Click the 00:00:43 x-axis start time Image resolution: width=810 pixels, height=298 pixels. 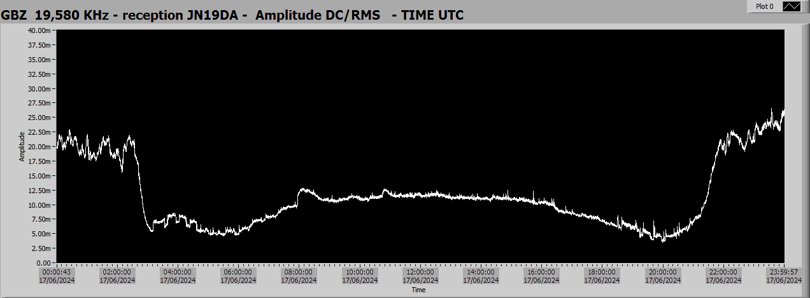tap(55, 272)
